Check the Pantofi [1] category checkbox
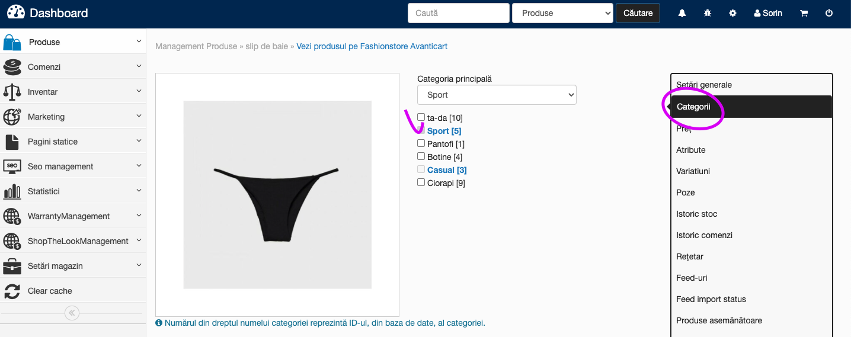The height and width of the screenshot is (337, 851). [x=421, y=143]
